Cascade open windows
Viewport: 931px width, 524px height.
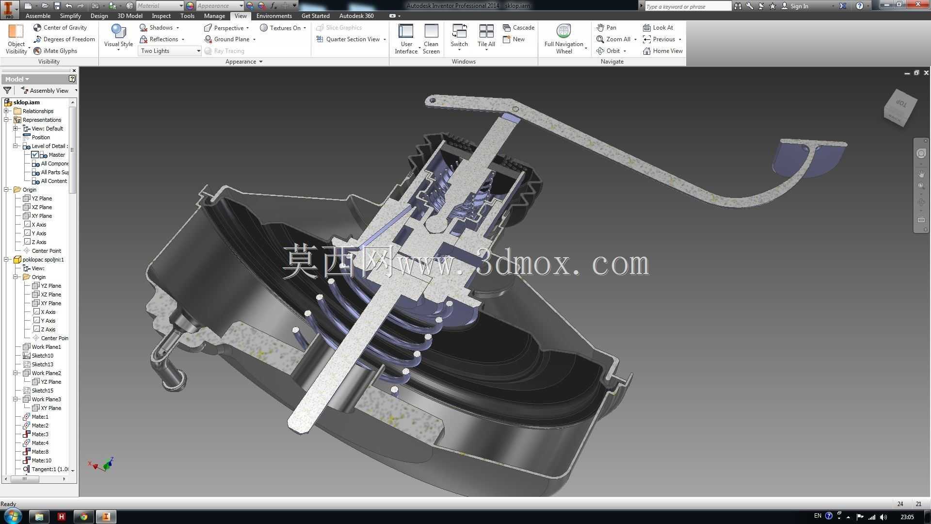(x=518, y=28)
